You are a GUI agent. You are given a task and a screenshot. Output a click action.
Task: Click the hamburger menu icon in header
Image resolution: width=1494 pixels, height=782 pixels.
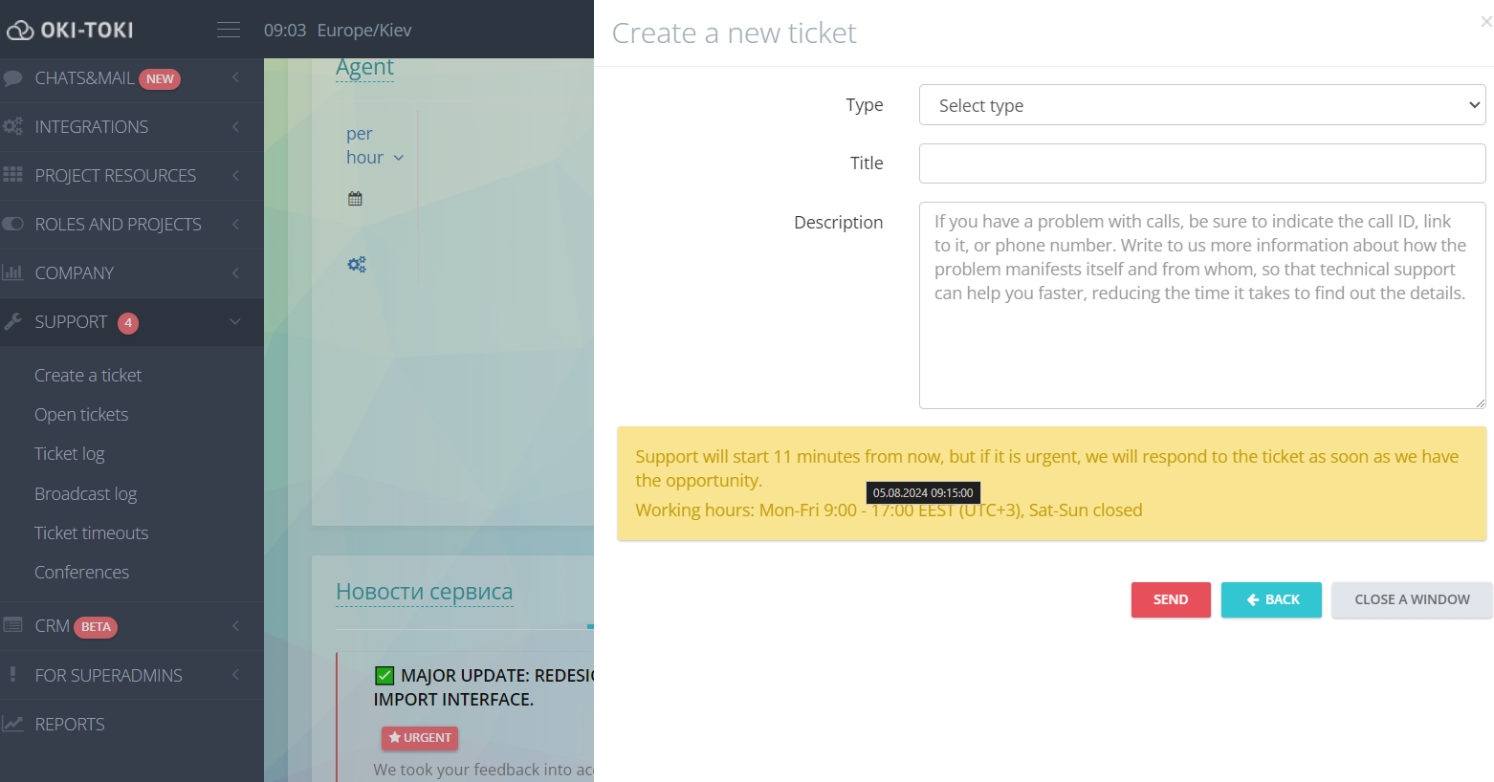(x=229, y=30)
